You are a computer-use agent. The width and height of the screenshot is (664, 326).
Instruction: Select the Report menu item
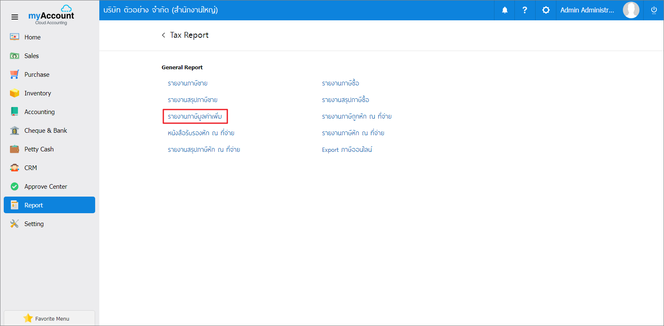(x=49, y=205)
